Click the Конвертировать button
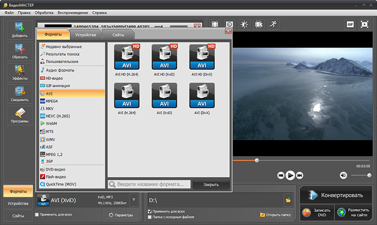 (x=336, y=195)
